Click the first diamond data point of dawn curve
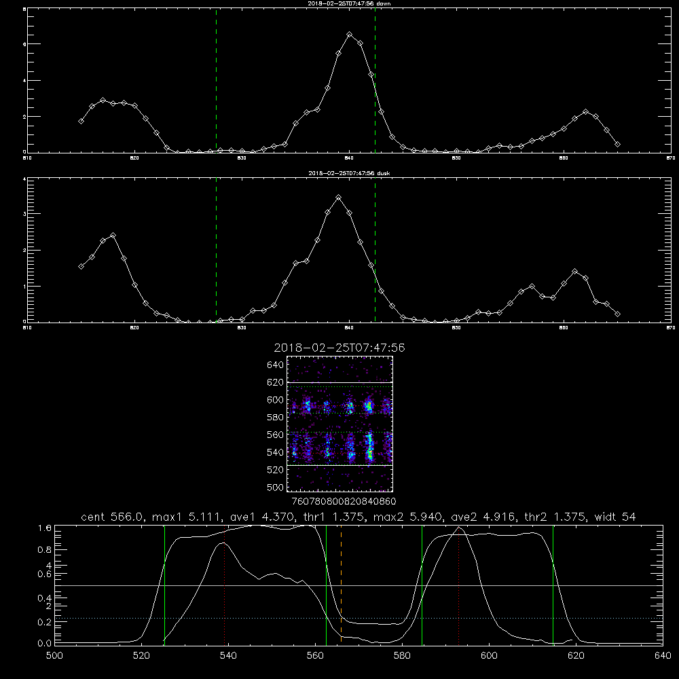The image size is (679, 679). click(x=81, y=122)
